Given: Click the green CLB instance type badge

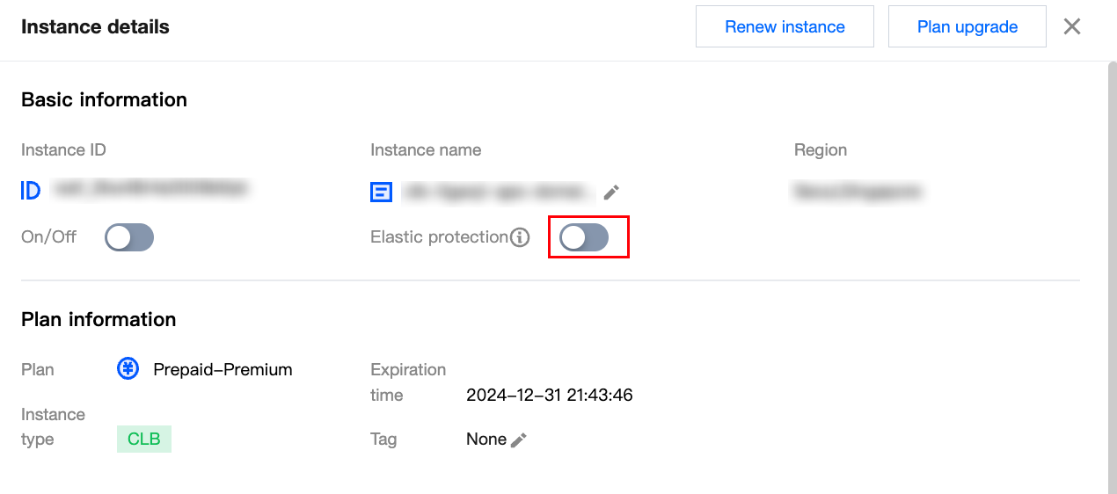Looking at the screenshot, I should tap(144, 439).
